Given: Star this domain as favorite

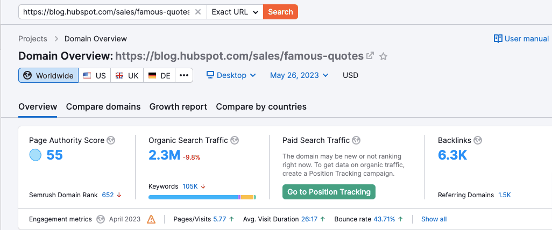Looking at the screenshot, I should [x=384, y=56].
